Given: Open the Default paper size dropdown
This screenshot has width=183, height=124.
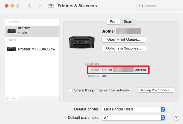Looking at the screenshot, I should coord(133,117).
